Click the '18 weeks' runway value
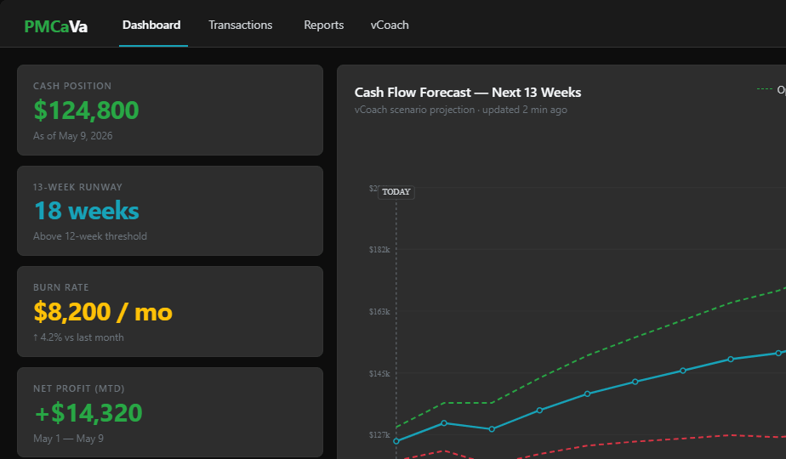This screenshot has height=459, width=786. pyautogui.click(x=86, y=211)
